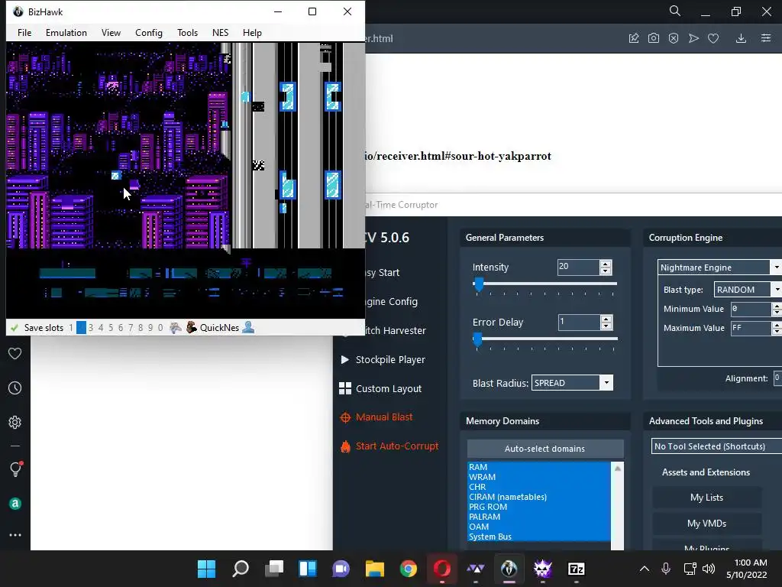Screen dimensions: 782x587
Task: Click the green checkmark in BizHawk status bar
Action: pos(15,328)
